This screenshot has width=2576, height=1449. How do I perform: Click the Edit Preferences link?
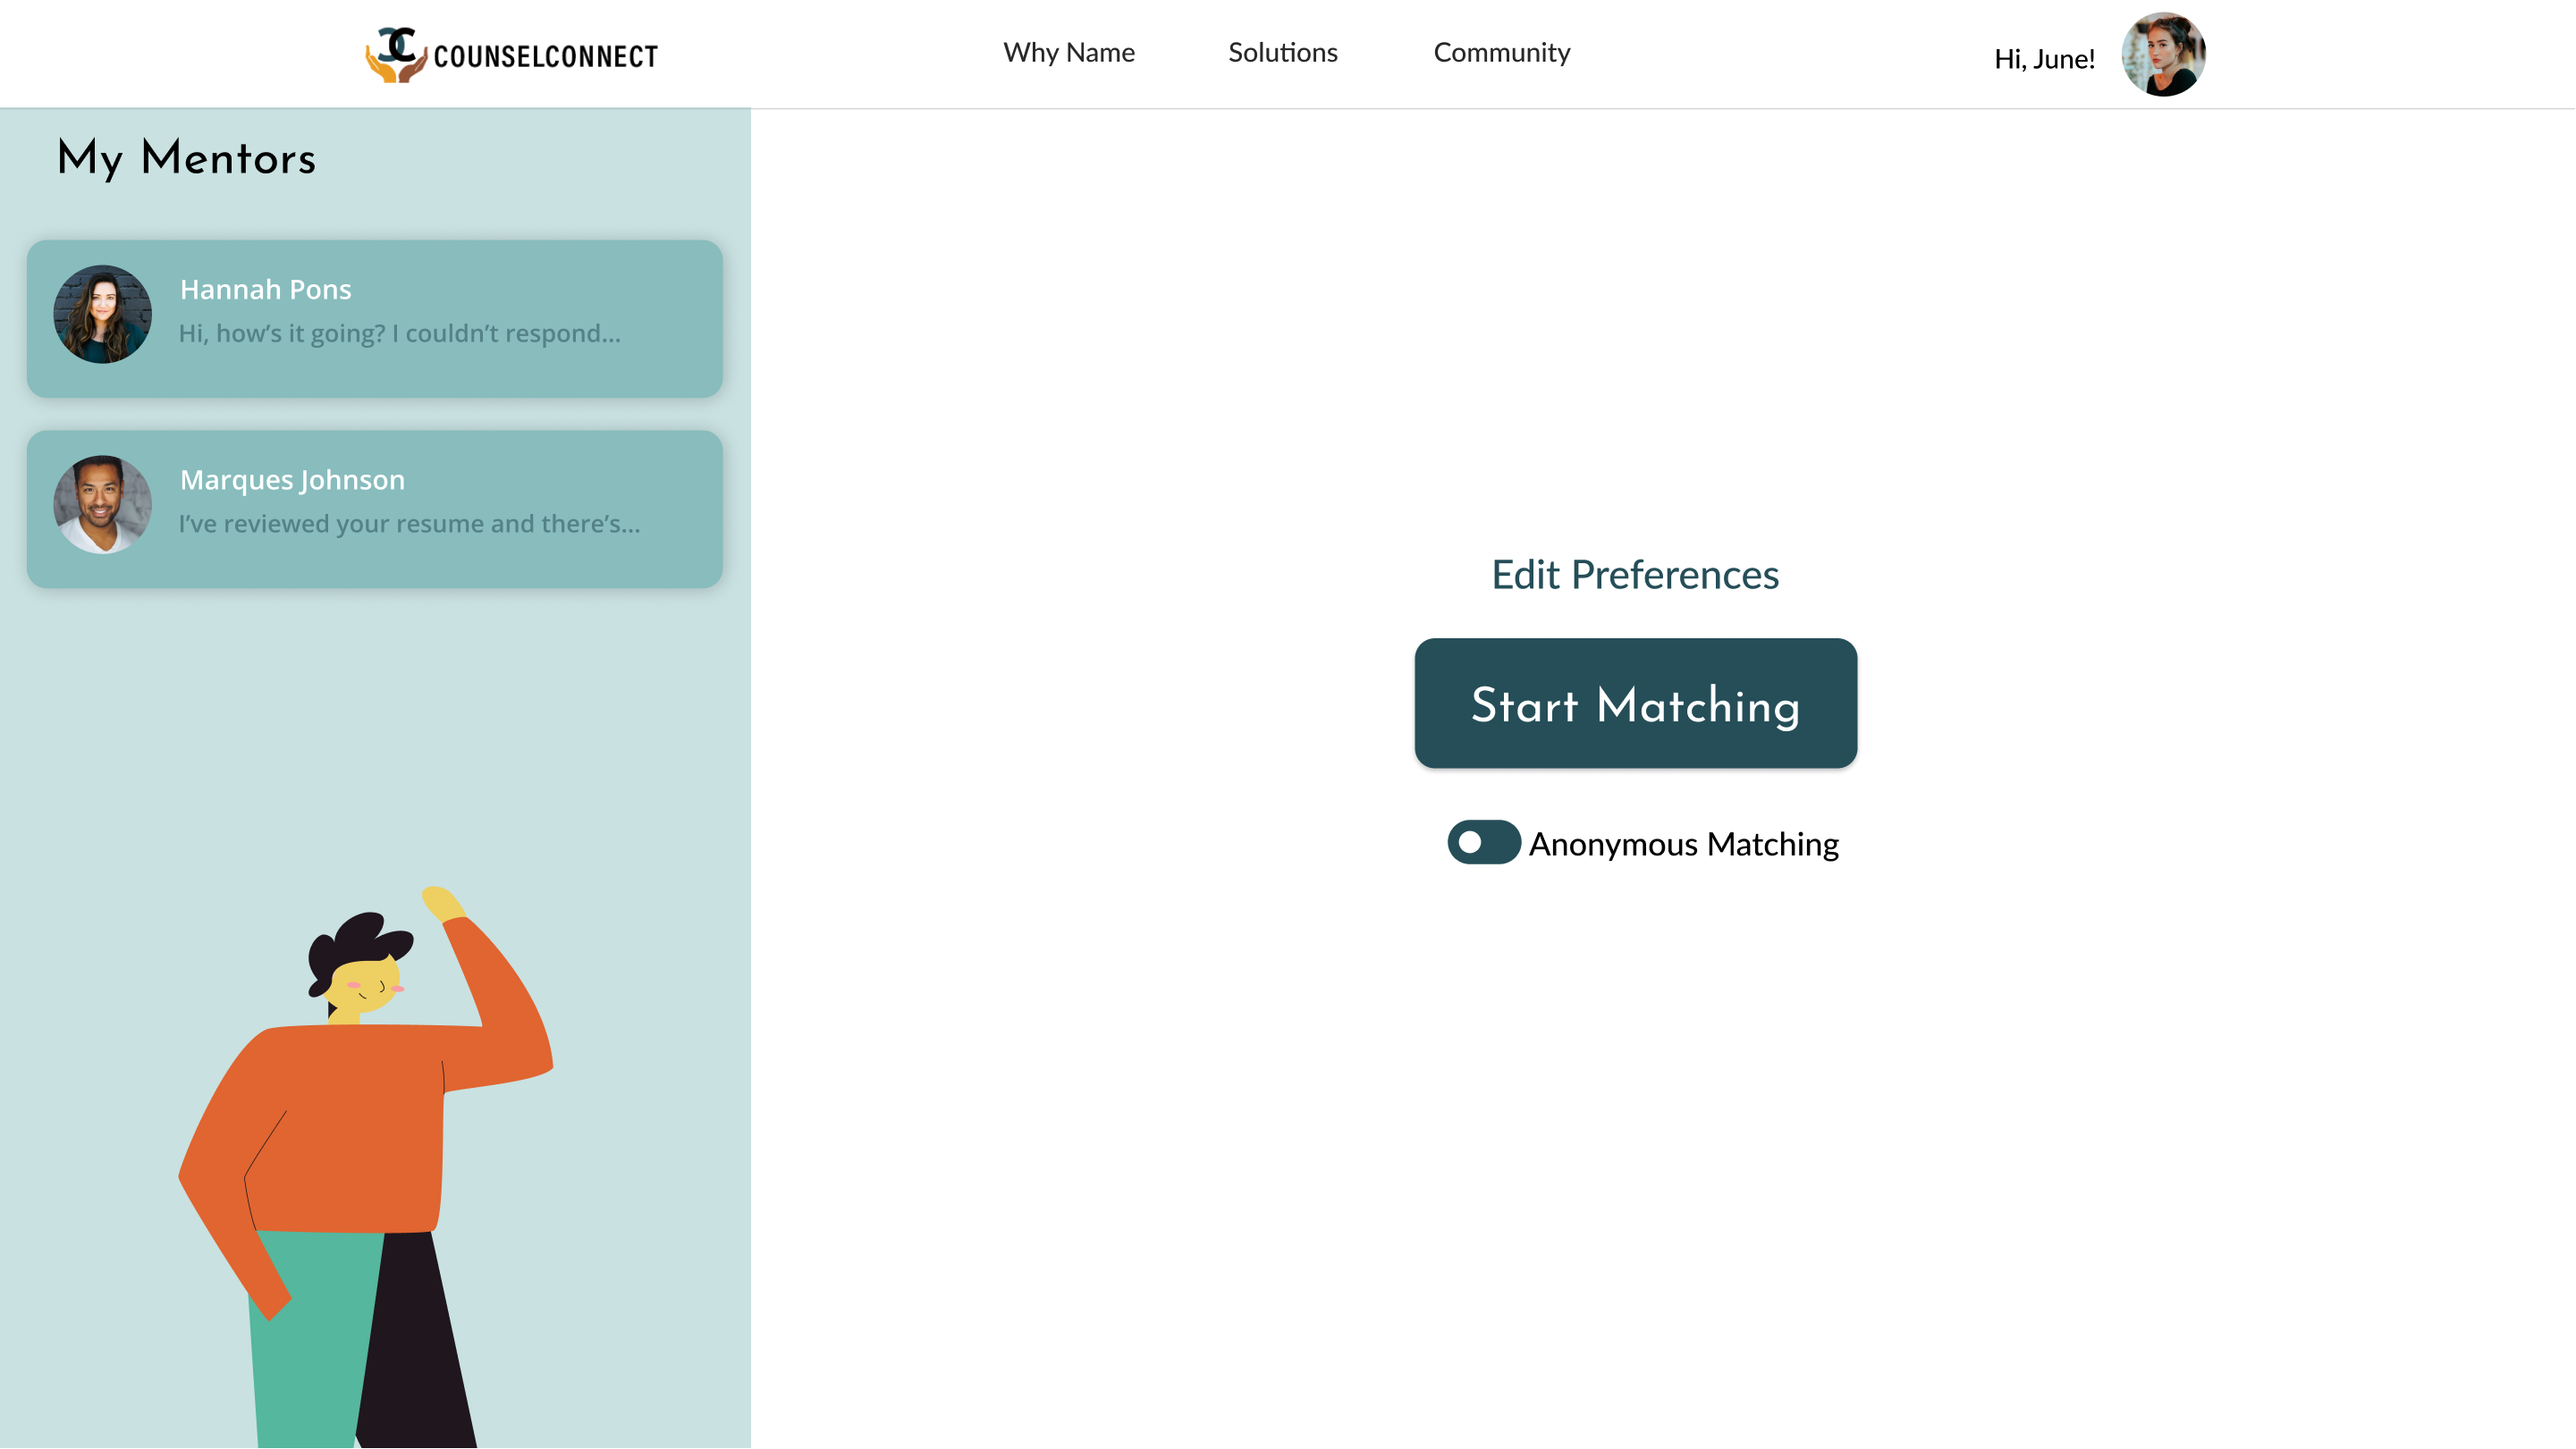1634,574
